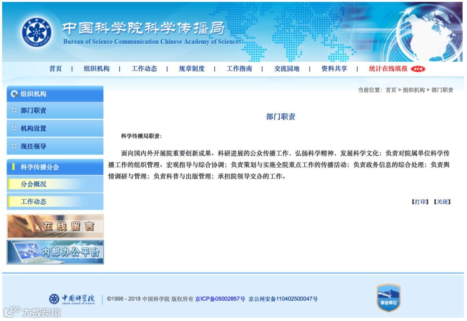Open the 内部办公平台 banner
The height and width of the screenshot is (321, 467).
(x=55, y=252)
